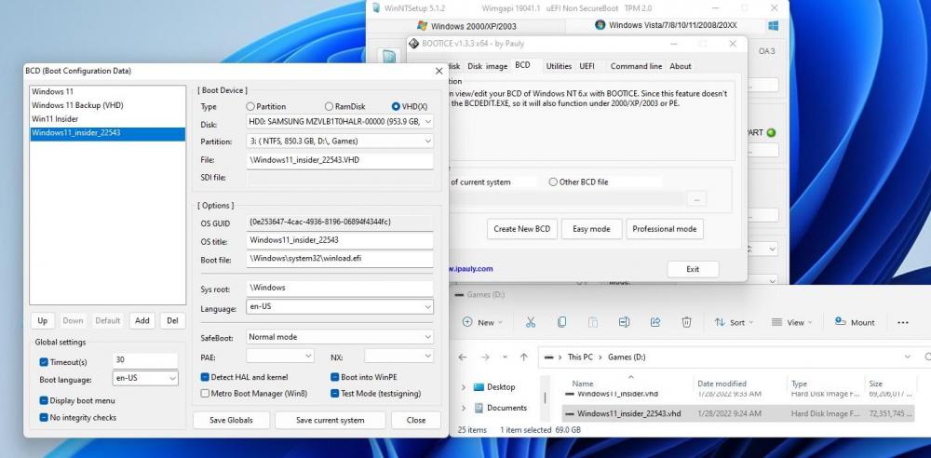Click the Copy icon in Explorer toolbar

pos(561,322)
